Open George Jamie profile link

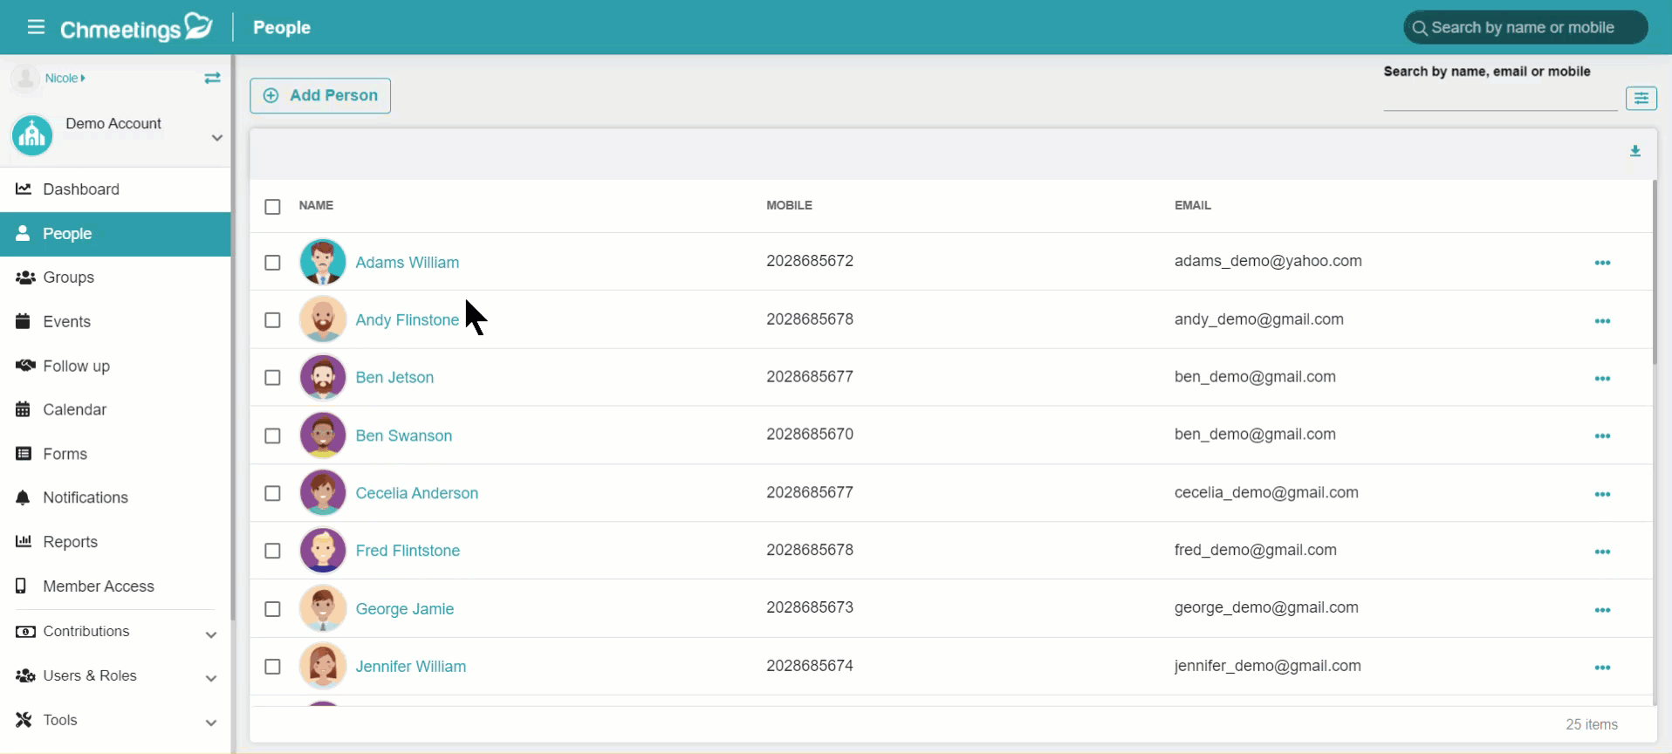(x=404, y=609)
